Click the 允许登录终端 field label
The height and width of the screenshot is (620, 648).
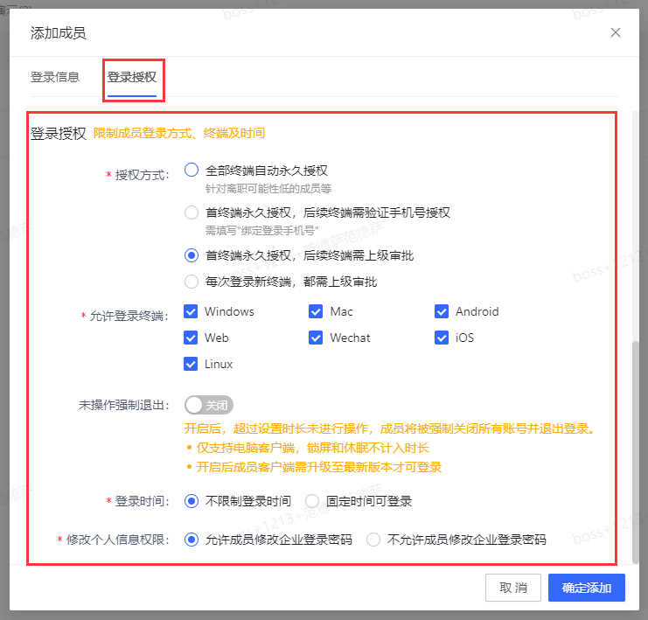pos(129,317)
